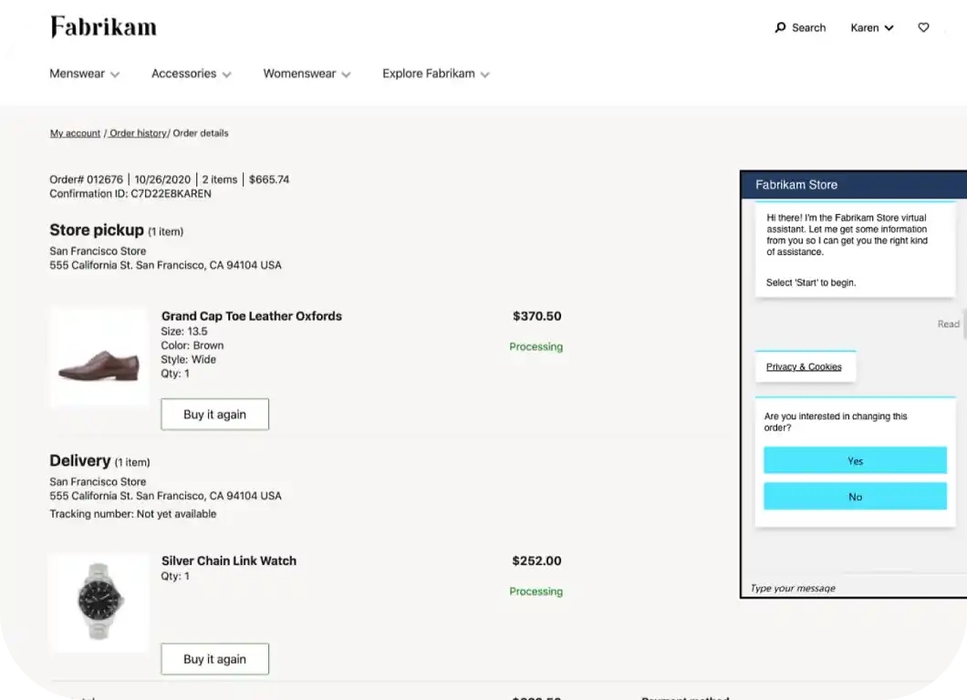Open the Womenswear dropdown

pyautogui.click(x=307, y=74)
